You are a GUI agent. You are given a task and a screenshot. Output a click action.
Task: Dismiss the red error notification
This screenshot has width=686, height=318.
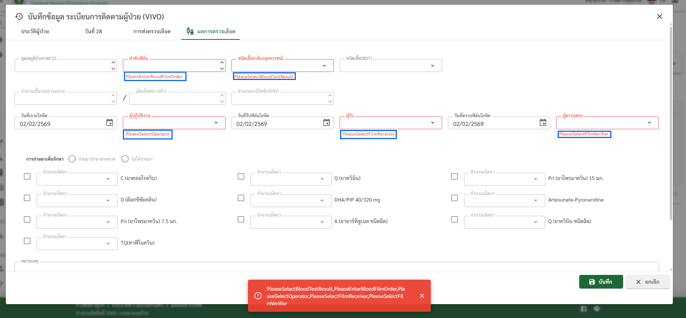click(x=422, y=296)
